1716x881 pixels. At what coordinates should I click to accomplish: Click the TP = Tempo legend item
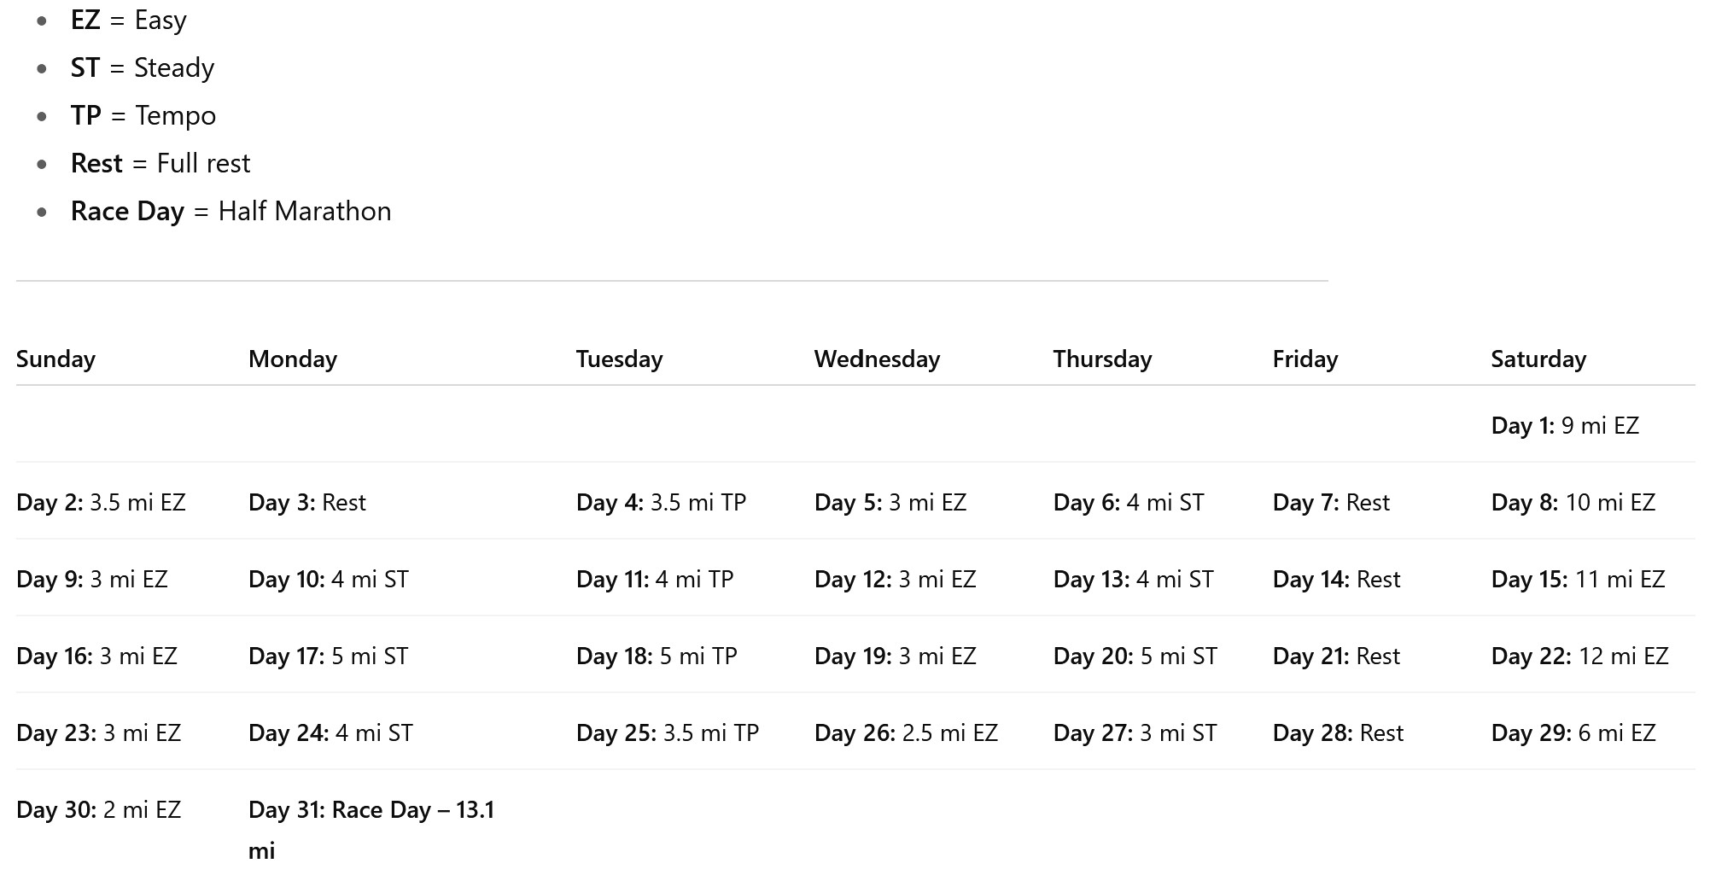pos(143,116)
